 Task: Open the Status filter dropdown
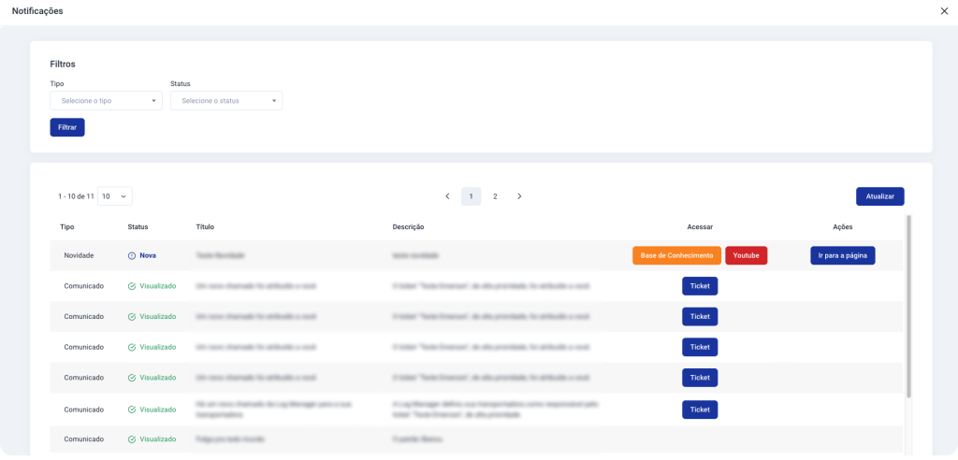pyautogui.click(x=226, y=100)
